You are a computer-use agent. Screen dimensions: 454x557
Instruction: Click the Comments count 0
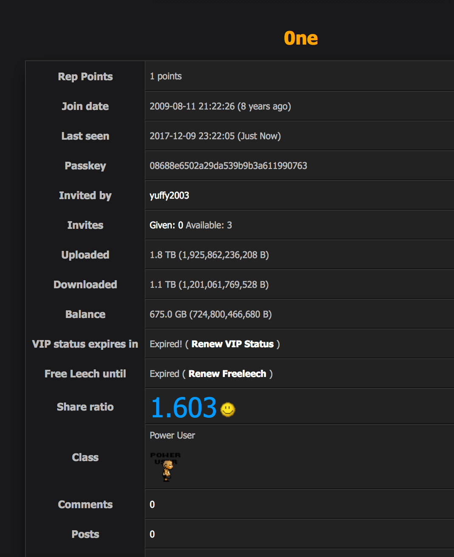(152, 504)
